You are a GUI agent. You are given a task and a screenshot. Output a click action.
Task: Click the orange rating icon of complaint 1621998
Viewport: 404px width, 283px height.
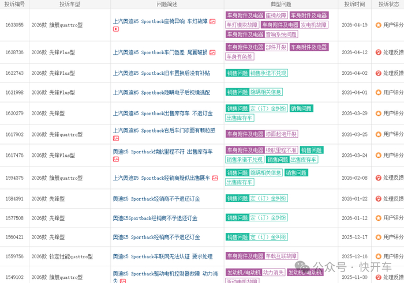tap(378, 92)
